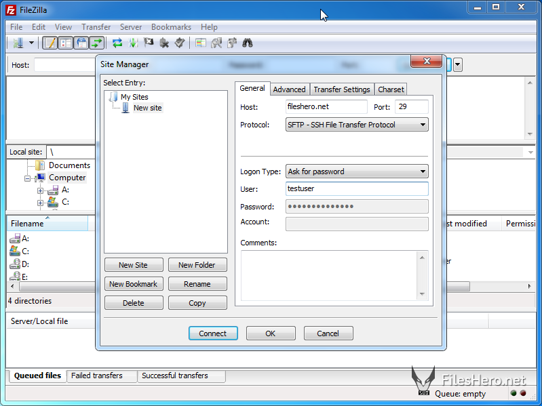Select the Queued files tab
542x406 pixels.
(x=37, y=375)
